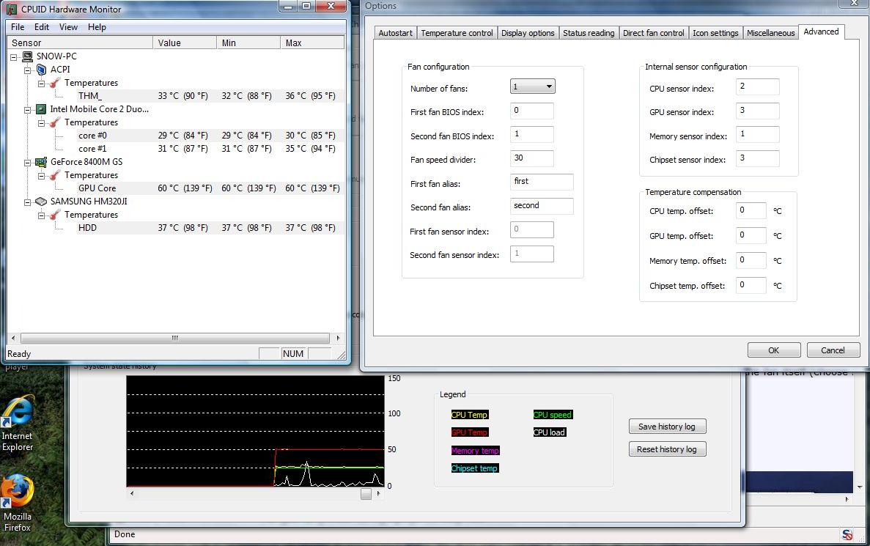The image size is (870, 546).
Task: Click the GPU temp. offset field
Action: tap(751, 235)
